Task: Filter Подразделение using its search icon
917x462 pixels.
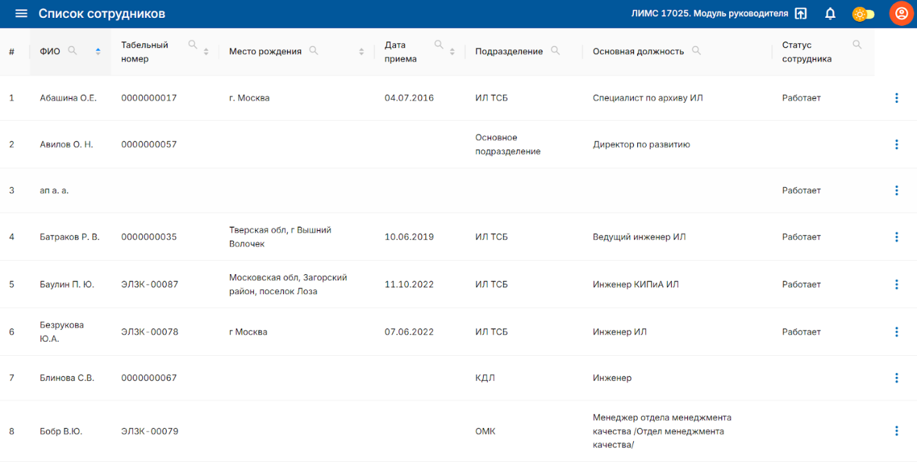Action: pos(555,50)
